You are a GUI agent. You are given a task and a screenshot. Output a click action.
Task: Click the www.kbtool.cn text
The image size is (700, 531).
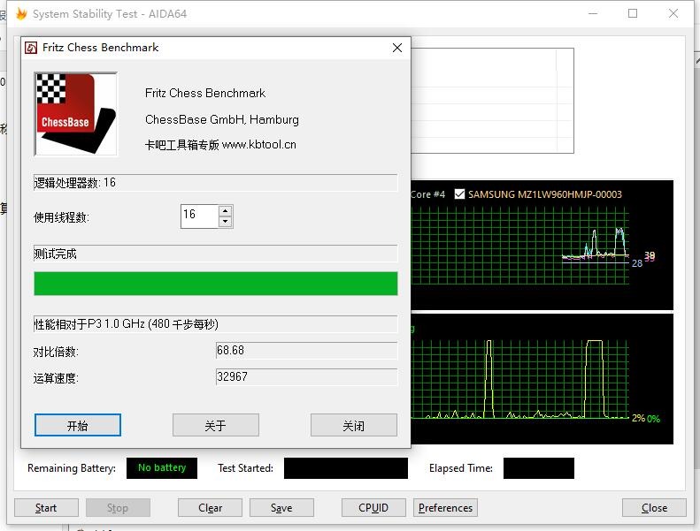(x=259, y=144)
